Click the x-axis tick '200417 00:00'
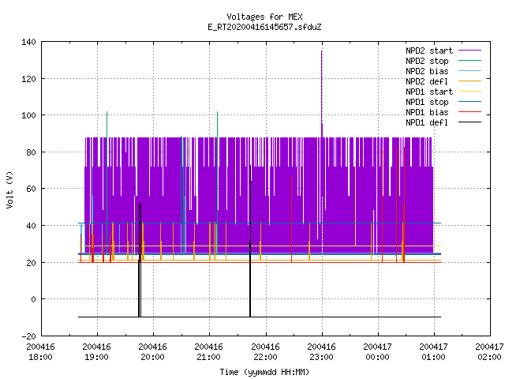The image size is (505, 379). (377, 352)
